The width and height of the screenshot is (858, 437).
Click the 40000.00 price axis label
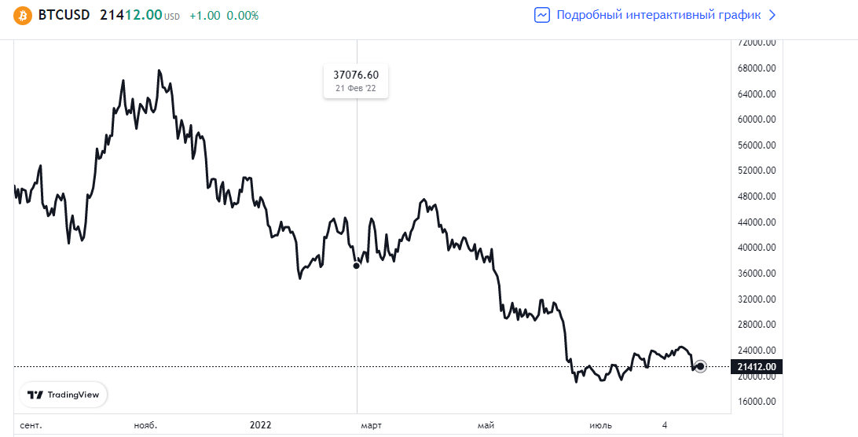click(x=757, y=248)
